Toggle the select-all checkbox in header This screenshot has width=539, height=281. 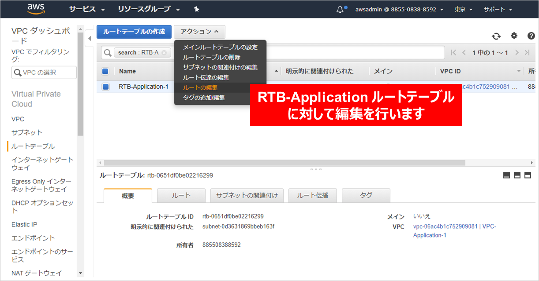105,71
